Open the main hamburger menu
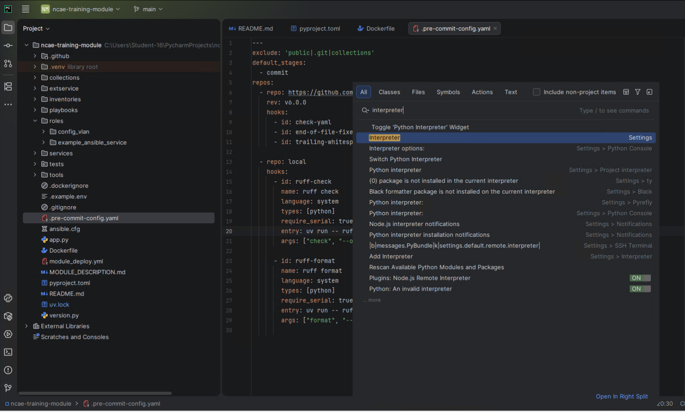685x412 pixels. coord(26,9)
